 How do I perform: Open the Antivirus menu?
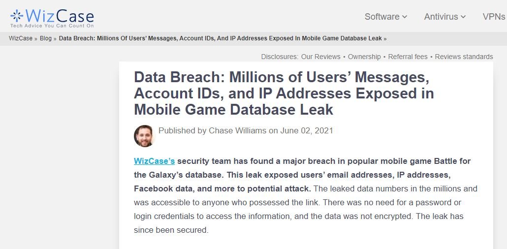445,17
